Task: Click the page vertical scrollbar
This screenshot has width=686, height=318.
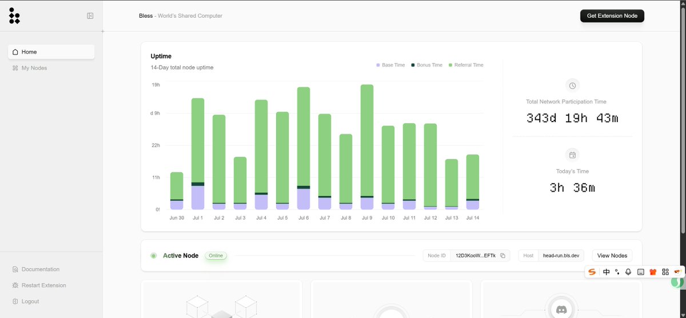Action: click(x=683, y=120)
